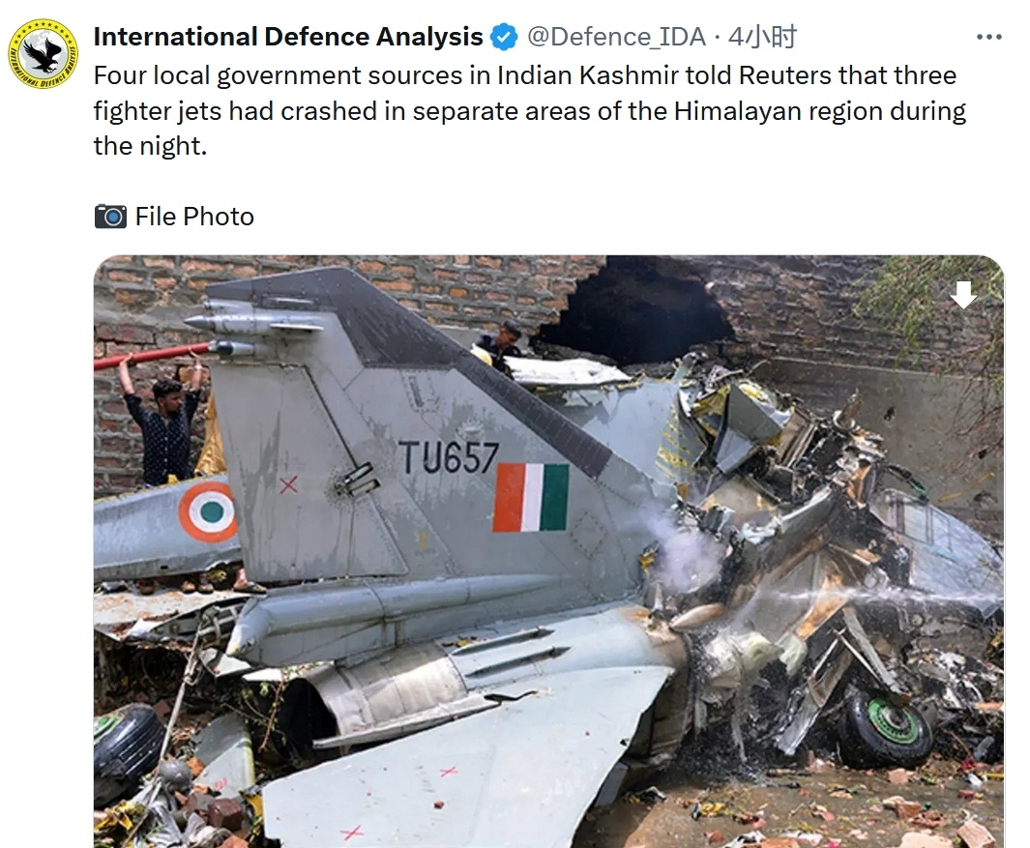Click the blue verified badge icon
The image size is (1030, 848).
505,37
